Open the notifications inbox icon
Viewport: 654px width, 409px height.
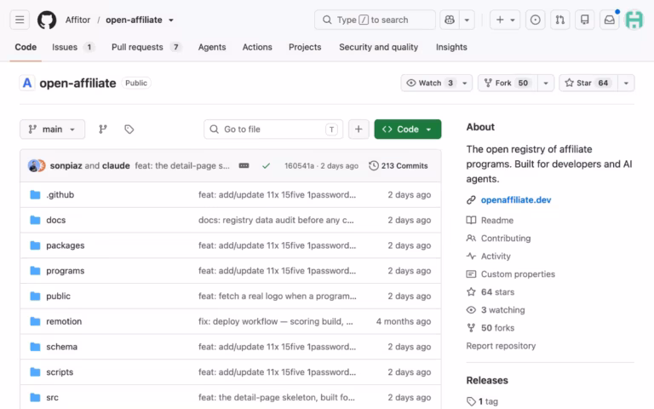(610, 20)
